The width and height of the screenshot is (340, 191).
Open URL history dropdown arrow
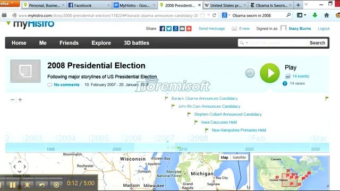click(x=209, y=15)
